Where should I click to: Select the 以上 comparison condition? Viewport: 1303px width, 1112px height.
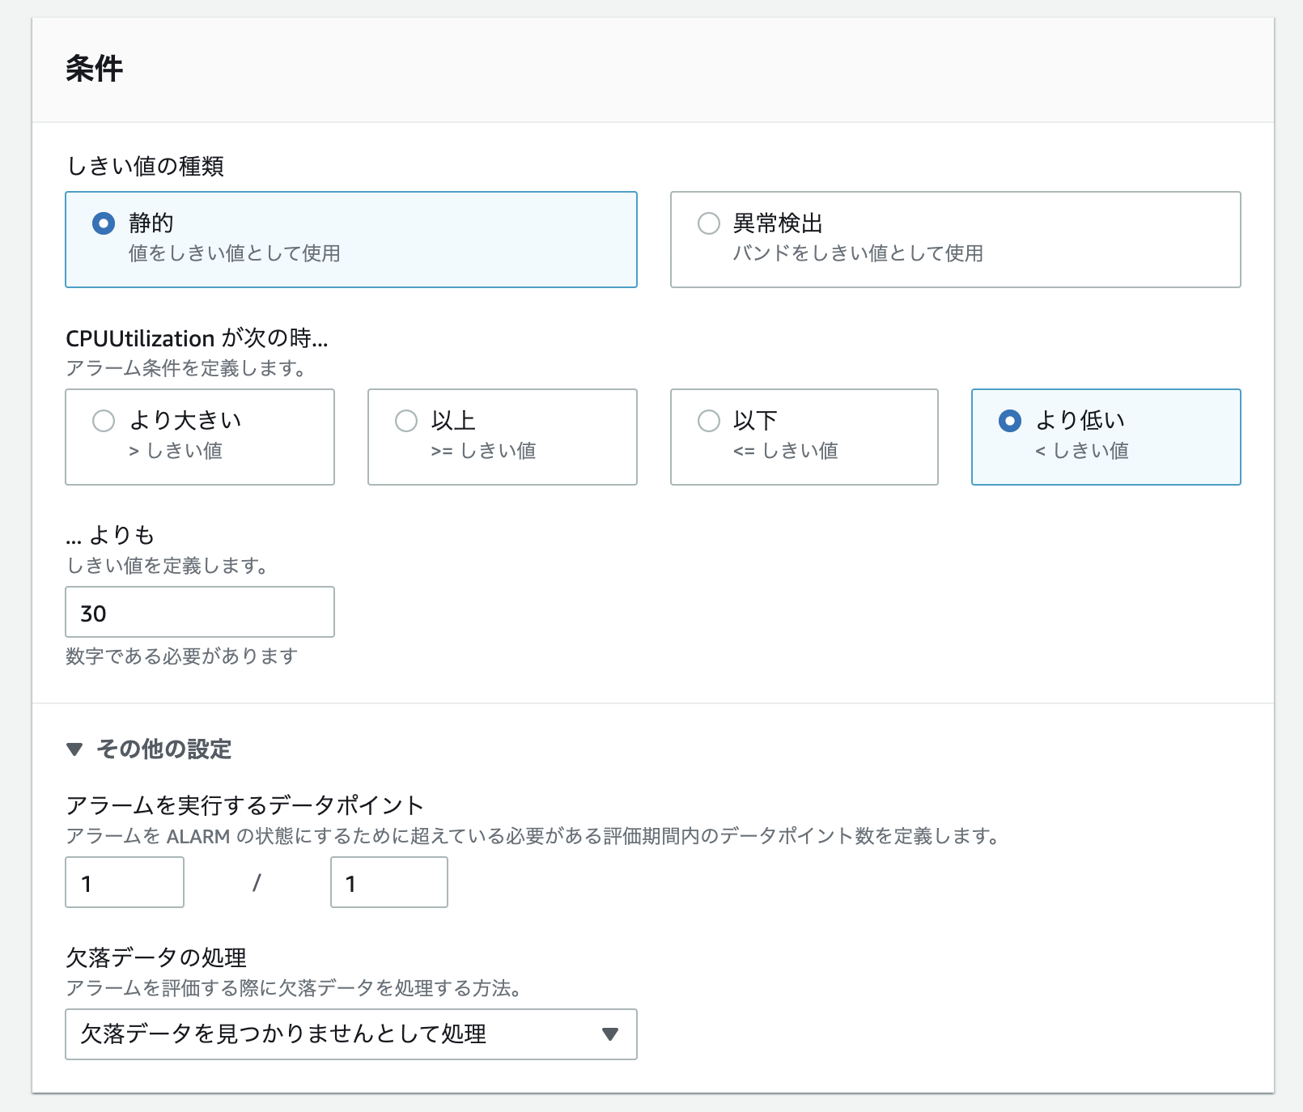405,420
